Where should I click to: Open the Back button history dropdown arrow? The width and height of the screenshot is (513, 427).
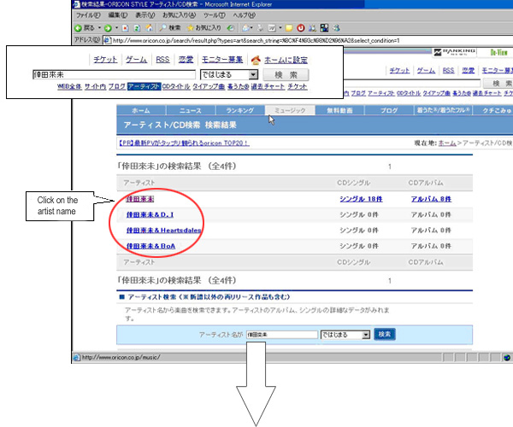pyautogui.click(x=99, y=28)
